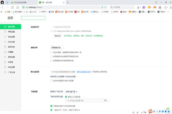The image size is (172, 114).
Task: Open the screenshot tool dropdown arrow
Action: tap(140, 7)
